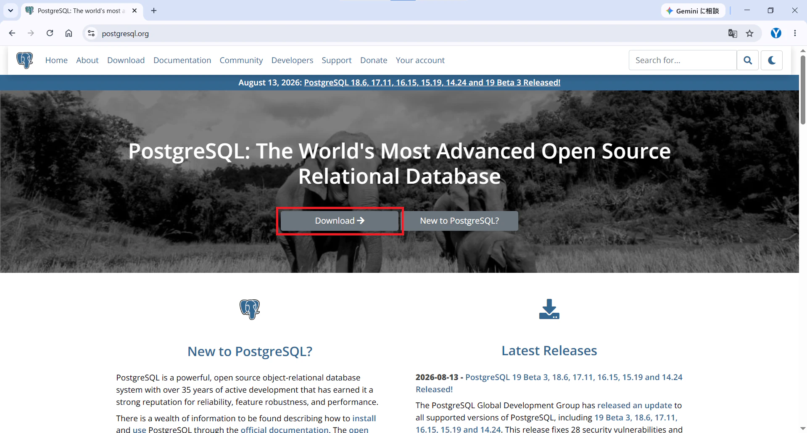The width and height of the screenshot is (807, 433).
Task: Close the PostgreSQL browser tab
Action: tap(134, 11)
